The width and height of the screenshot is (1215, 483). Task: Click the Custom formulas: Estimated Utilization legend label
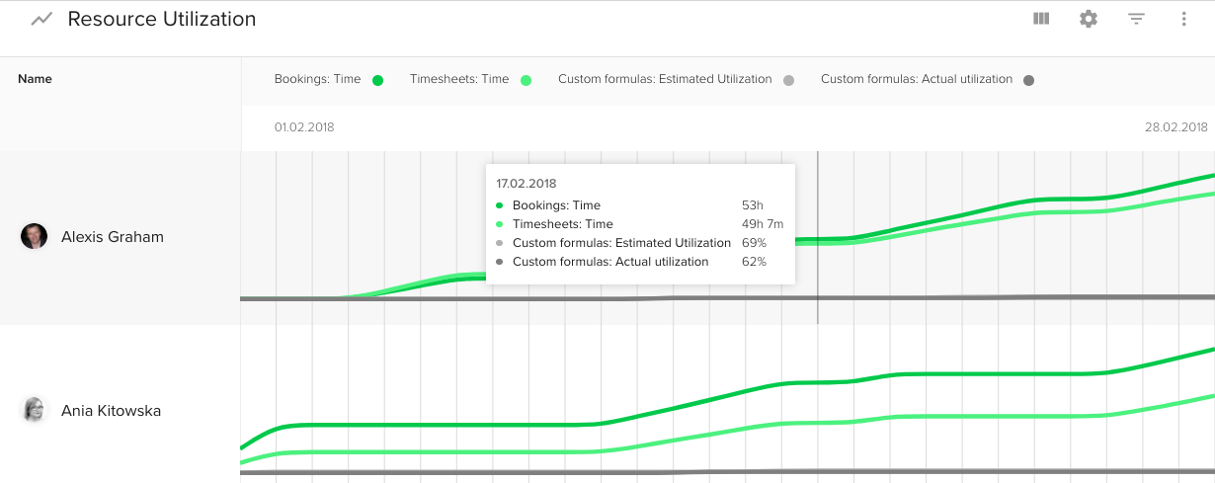(665, 79)
